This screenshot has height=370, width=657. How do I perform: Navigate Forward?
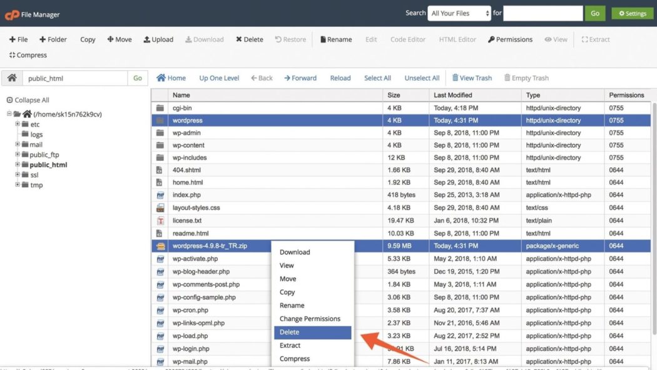[x=300, y=78]
